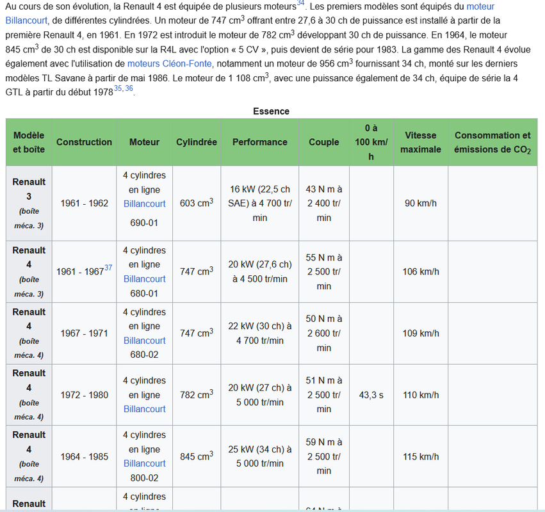Screen dimensions: 545x512
Task: Select the 1972 - 1980 cell
Action: point(84,395)
